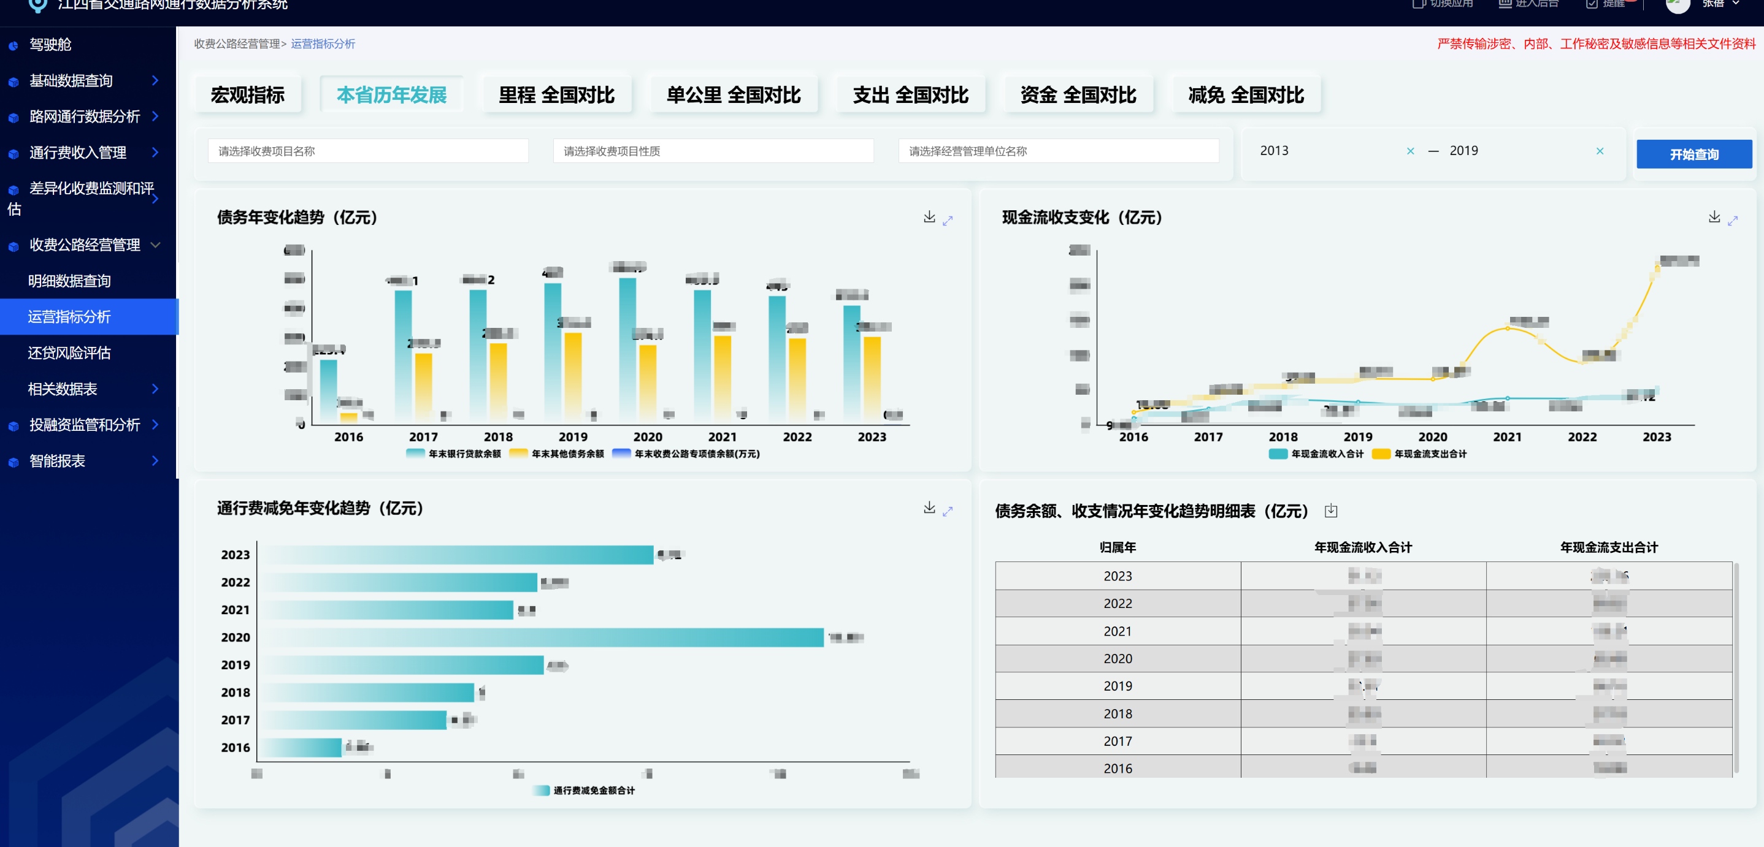
Task: Click the cube icon beside 智能报表
Action: (13, 463)
